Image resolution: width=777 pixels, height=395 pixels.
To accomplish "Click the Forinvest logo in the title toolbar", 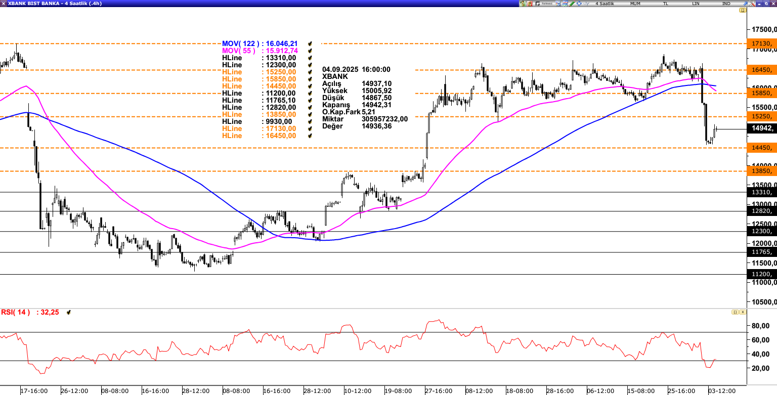I will click(x=544, y=4).
